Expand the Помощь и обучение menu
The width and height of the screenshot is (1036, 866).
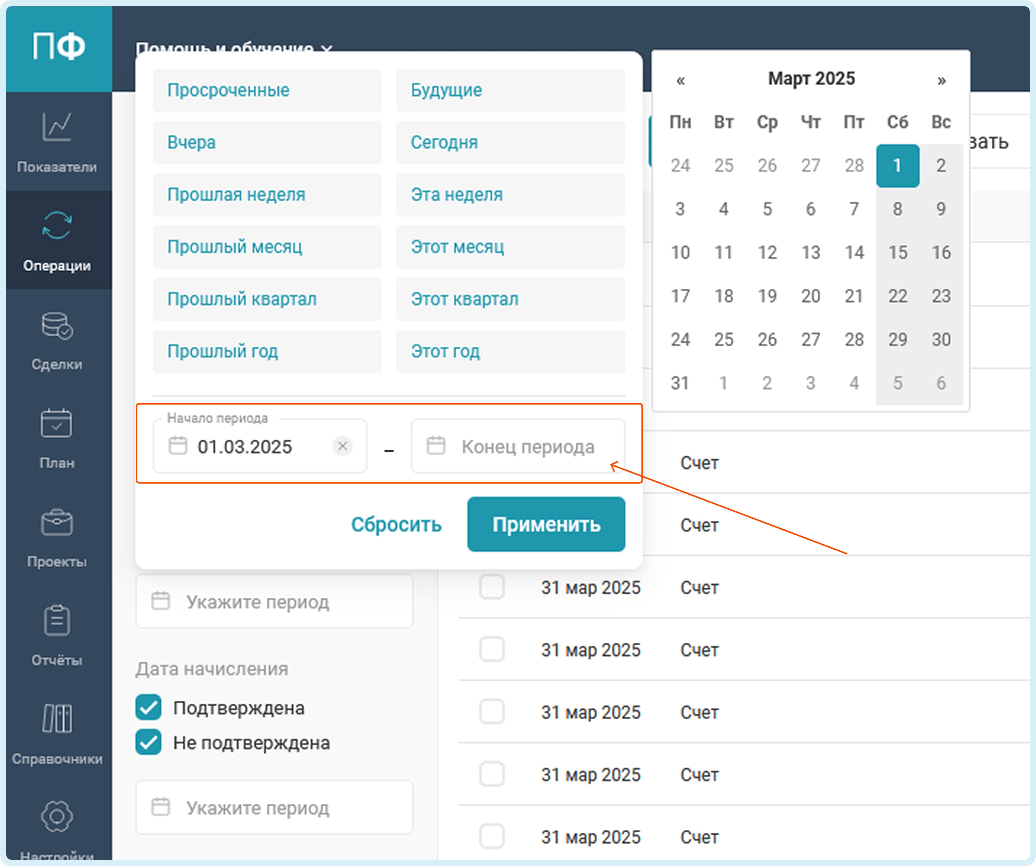(x=234, y=48)
